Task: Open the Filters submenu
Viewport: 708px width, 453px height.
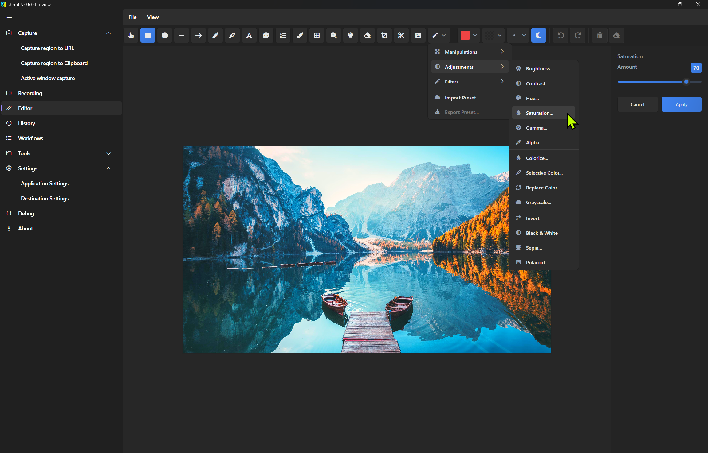Action: coord(469,82)
